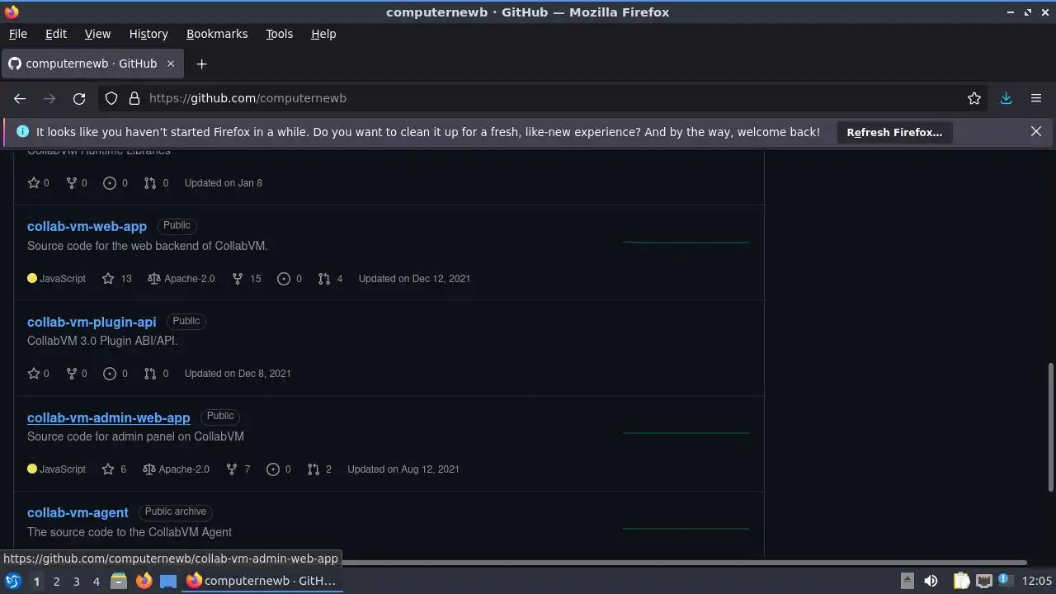The height and width of the screenshot is (594, 1056).
Task: Click the collab-vm-admin-web-app activity sparkline graph
Action: click(686, 433)
